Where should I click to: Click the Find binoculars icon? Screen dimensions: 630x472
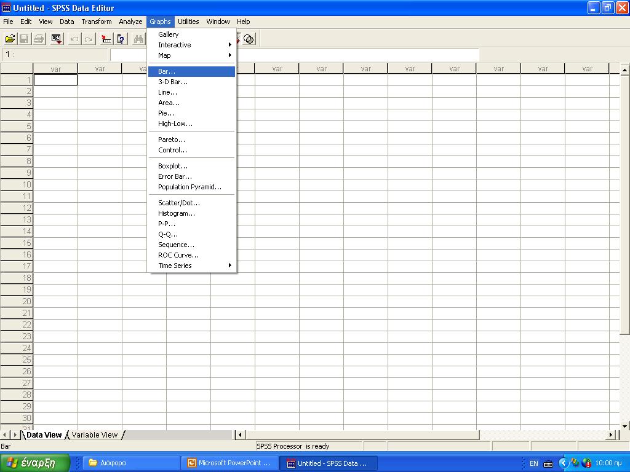click(138, 39)
